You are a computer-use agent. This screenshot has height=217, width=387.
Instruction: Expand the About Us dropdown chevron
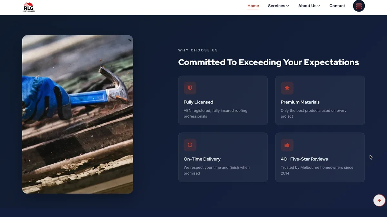(319, 6)
